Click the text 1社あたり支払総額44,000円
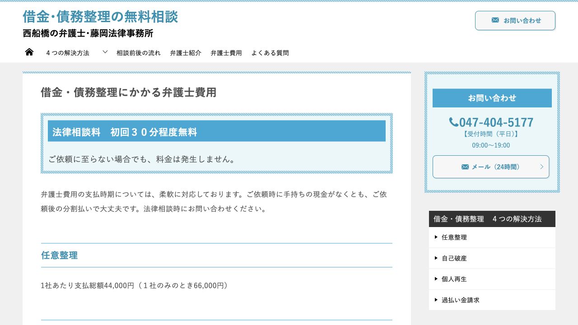Screen dimensions: 578x325 pos(88,285)
